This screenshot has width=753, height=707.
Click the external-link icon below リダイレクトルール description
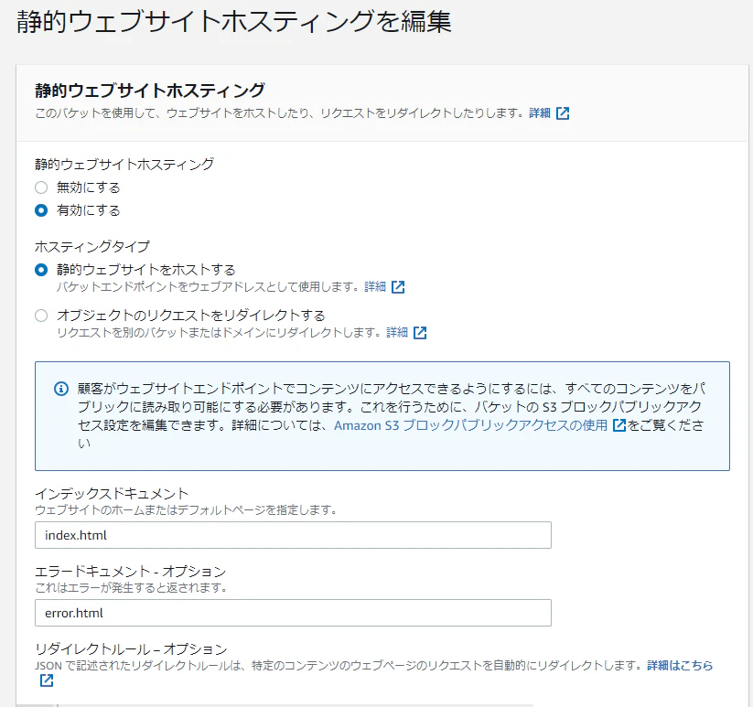46,681
